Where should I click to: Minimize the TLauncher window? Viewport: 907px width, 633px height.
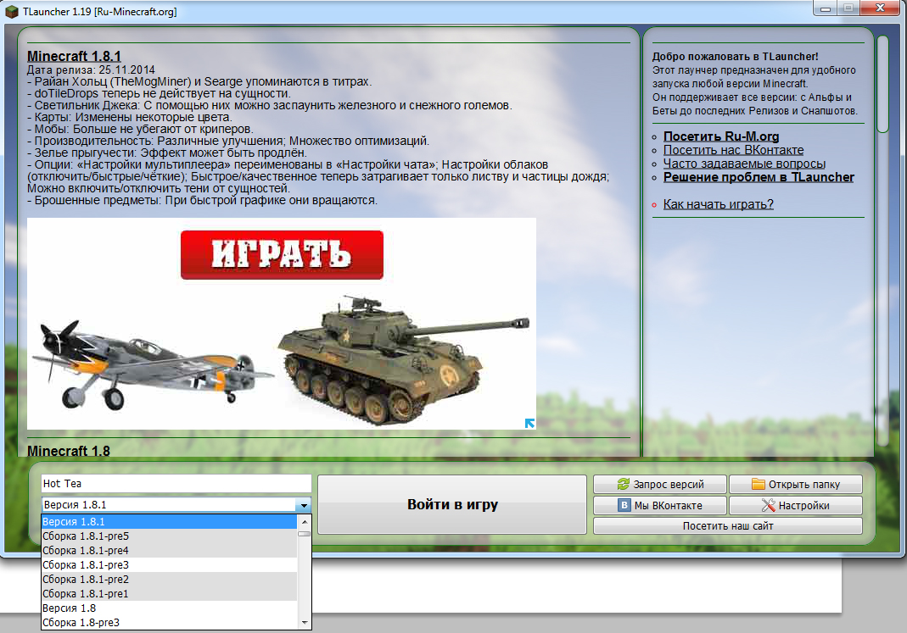826,8
